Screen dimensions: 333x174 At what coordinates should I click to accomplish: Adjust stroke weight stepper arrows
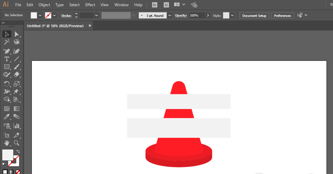click(76, 16)
